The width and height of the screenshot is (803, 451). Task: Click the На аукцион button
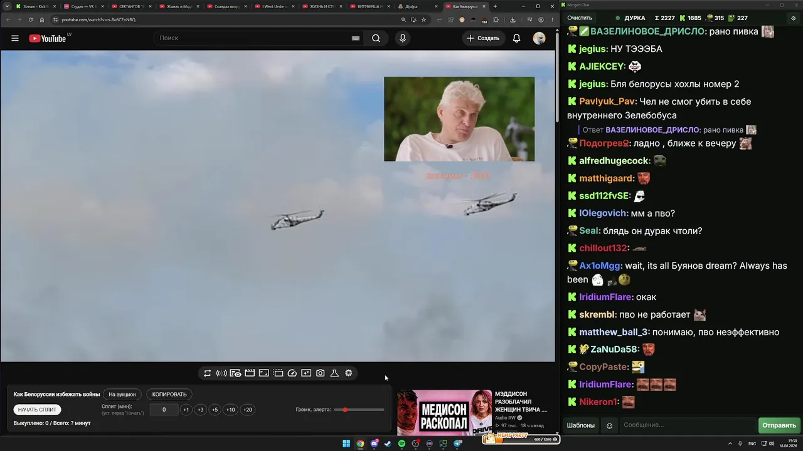pos(122,395)
